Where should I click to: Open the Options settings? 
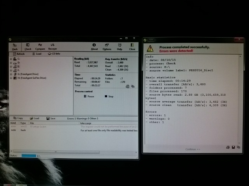[107, 46]
